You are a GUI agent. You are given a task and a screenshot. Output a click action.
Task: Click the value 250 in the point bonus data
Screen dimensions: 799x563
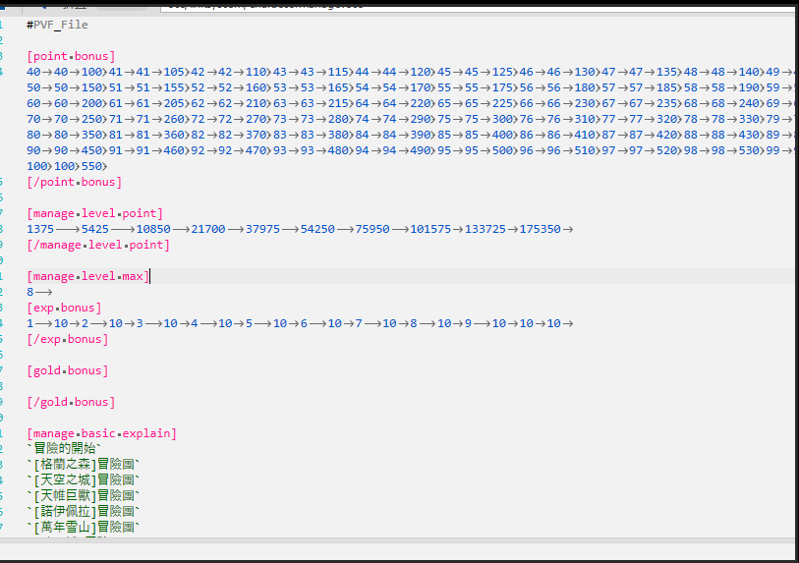91,119
